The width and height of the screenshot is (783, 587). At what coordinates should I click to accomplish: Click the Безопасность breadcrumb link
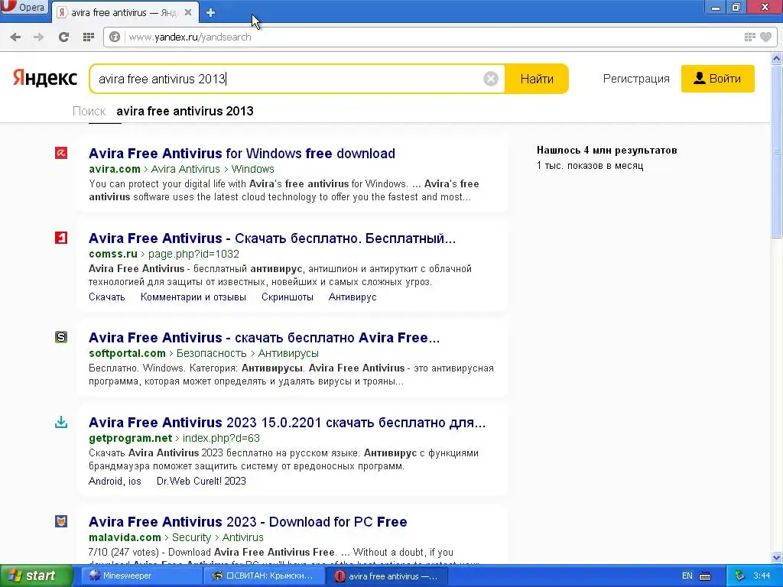(211, 353)
